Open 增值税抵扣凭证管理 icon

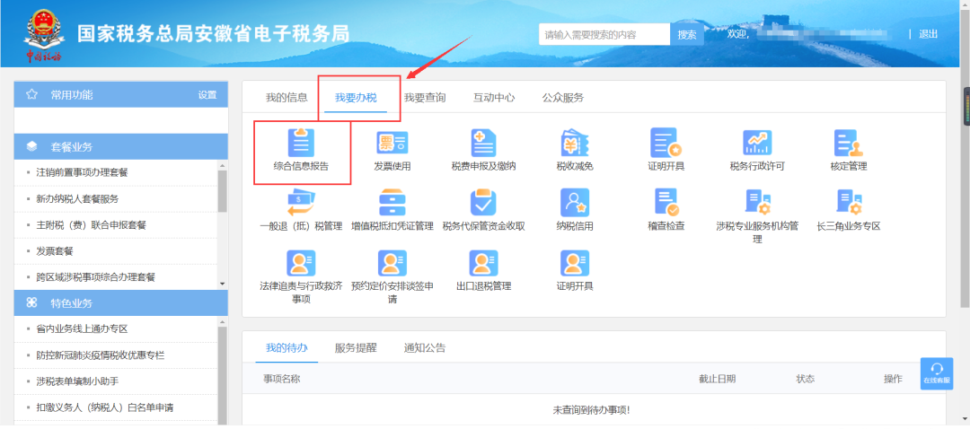[392, 203]
